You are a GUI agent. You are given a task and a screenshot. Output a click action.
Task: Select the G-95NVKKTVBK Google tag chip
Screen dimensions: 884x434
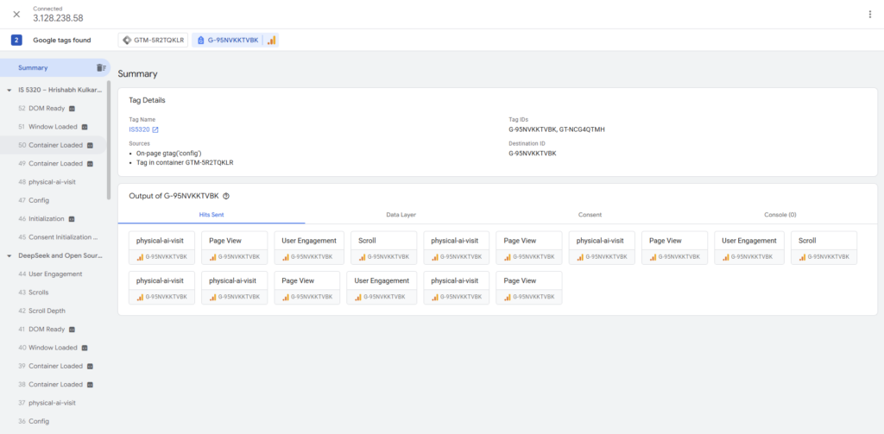[x=234, y=40]
